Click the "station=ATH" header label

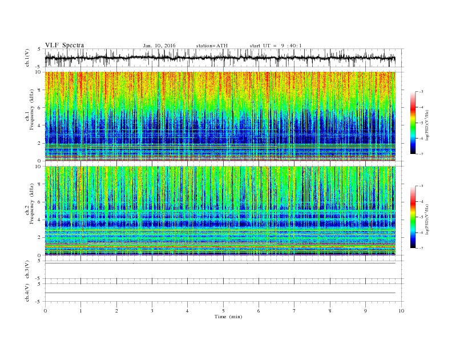[212, 46]
